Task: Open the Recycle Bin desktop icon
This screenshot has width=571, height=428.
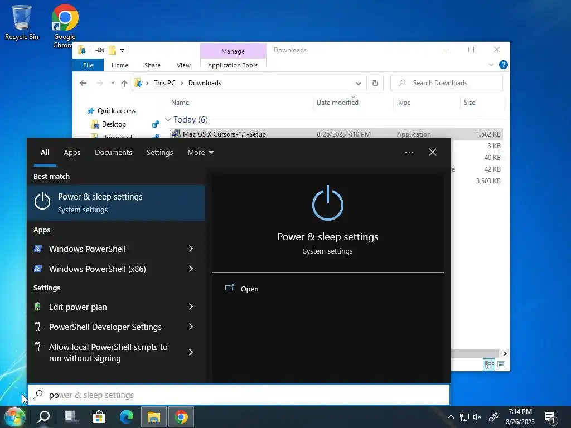Action: [22, 22]
